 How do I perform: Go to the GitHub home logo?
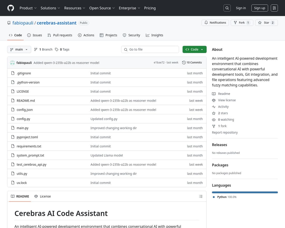11,8
